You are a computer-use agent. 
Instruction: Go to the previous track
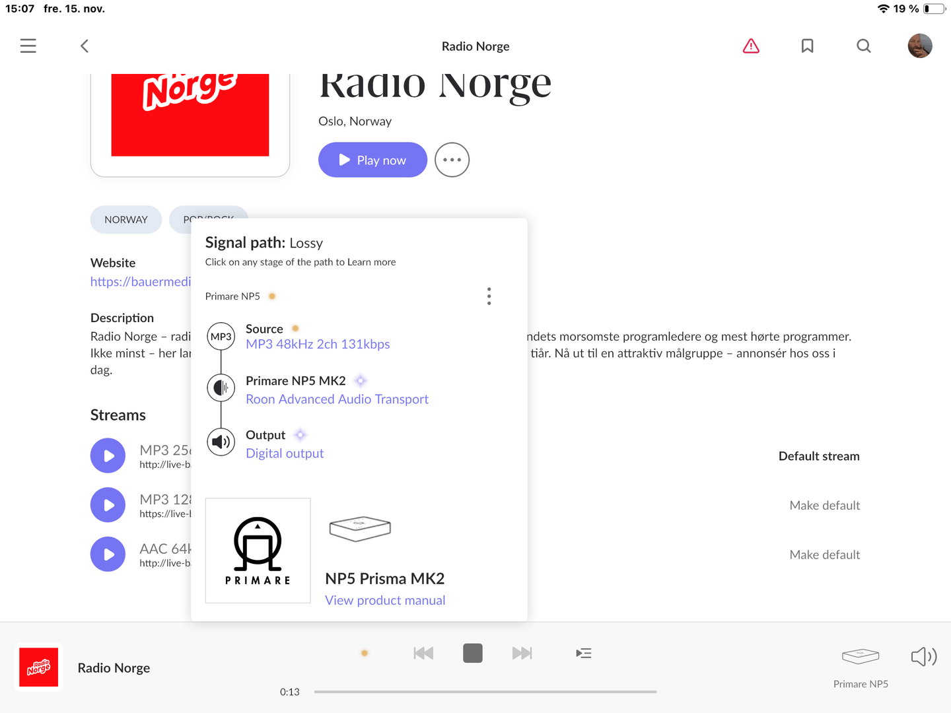423,654
